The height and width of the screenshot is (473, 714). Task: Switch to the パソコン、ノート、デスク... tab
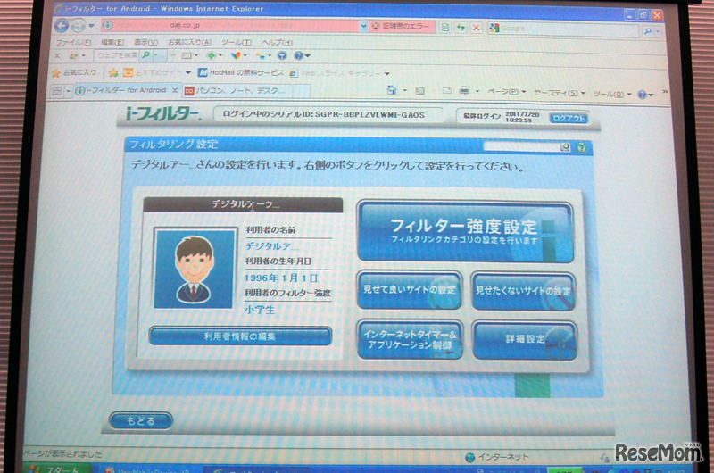[237, 91]
